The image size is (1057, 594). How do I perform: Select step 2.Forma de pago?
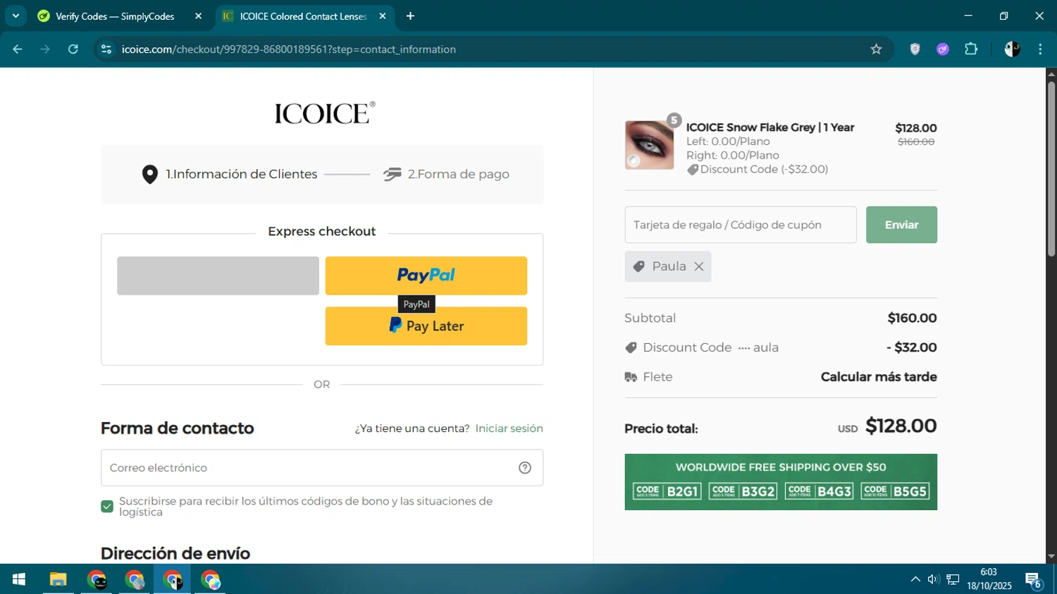coord(459,174)
